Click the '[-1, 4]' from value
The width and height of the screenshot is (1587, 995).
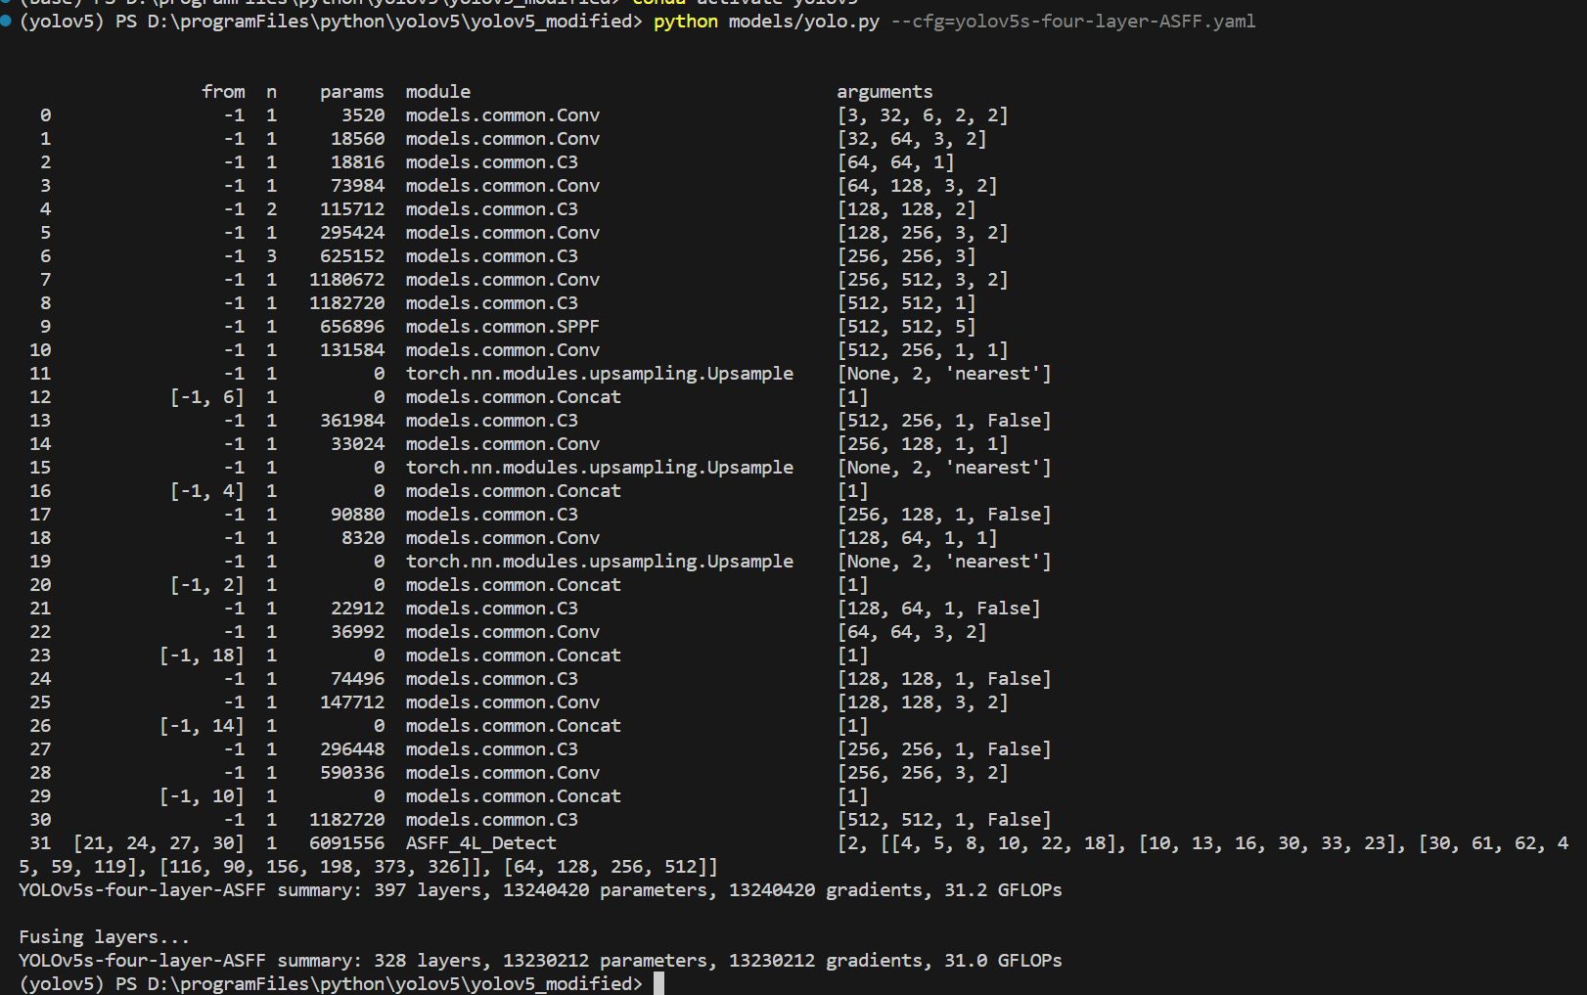[207, 490]
